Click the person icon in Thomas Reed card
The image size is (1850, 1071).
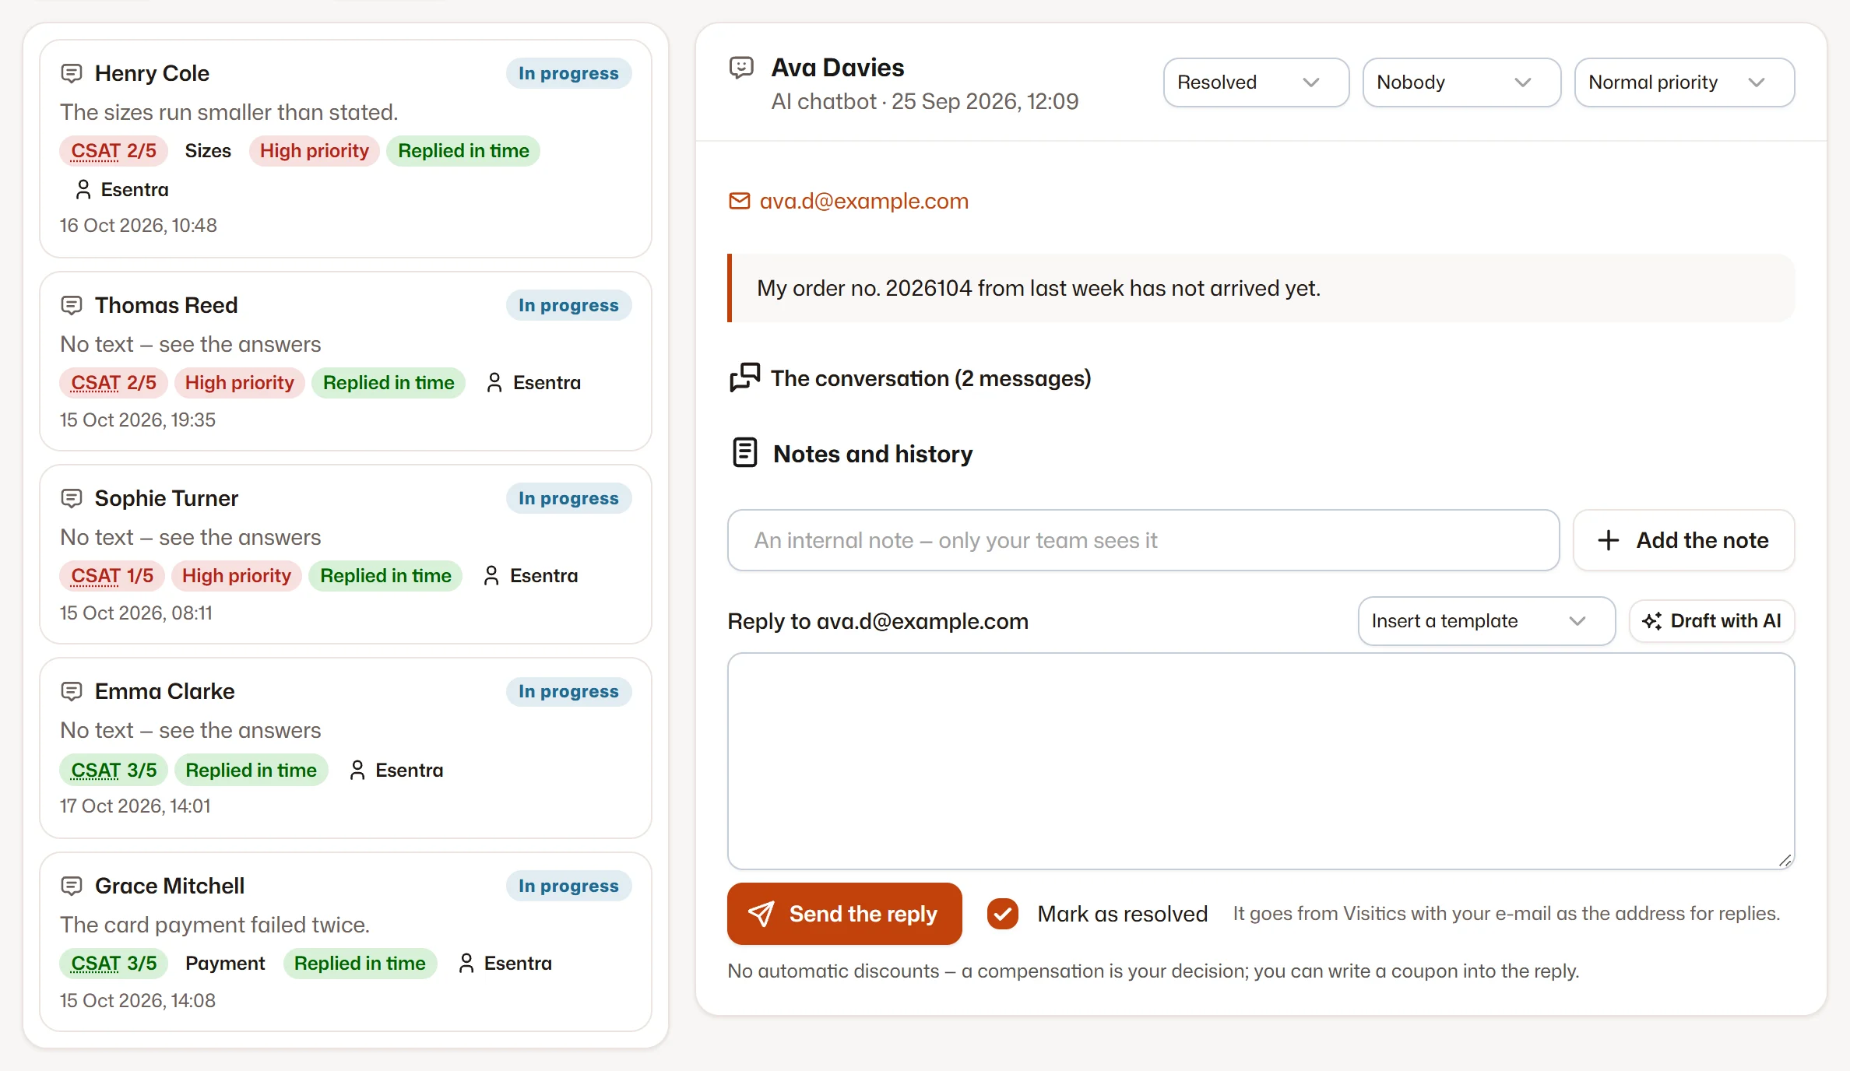[x=494, y=382]
